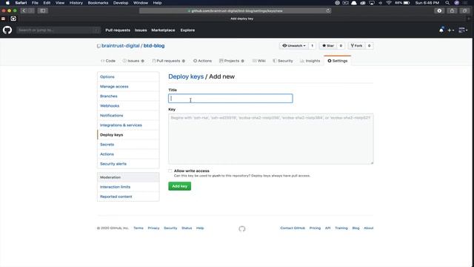Open the Safari Bookmarks menu

point(98,3)
